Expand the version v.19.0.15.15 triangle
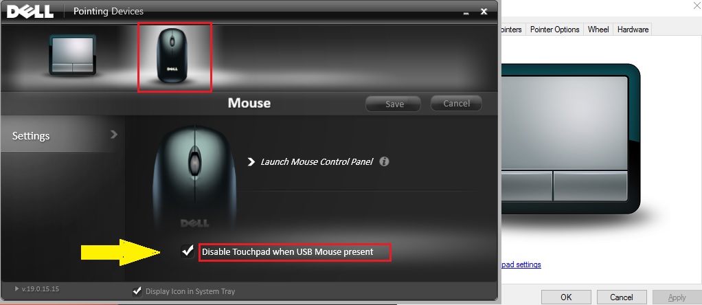The width and height of the screenshot is (702, 305). pyautogui.click(x=17, y=289)
